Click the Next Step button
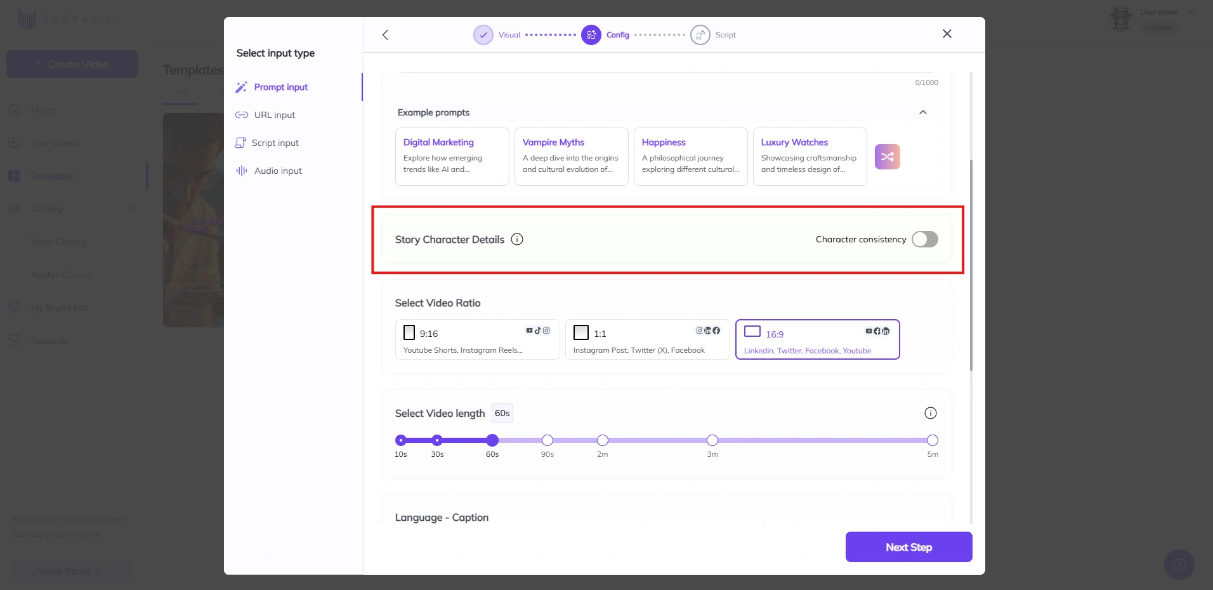Viewport: 1213px width, 590px height. 909,547
